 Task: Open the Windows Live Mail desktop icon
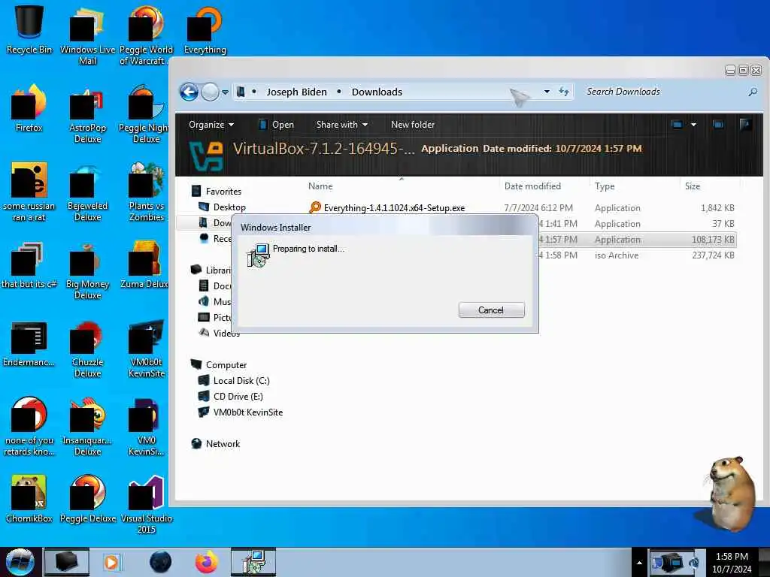[87, 35]
